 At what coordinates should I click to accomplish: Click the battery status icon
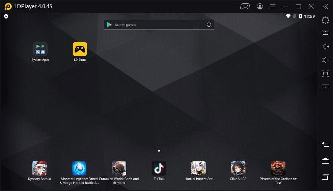[x=301, y=16]
